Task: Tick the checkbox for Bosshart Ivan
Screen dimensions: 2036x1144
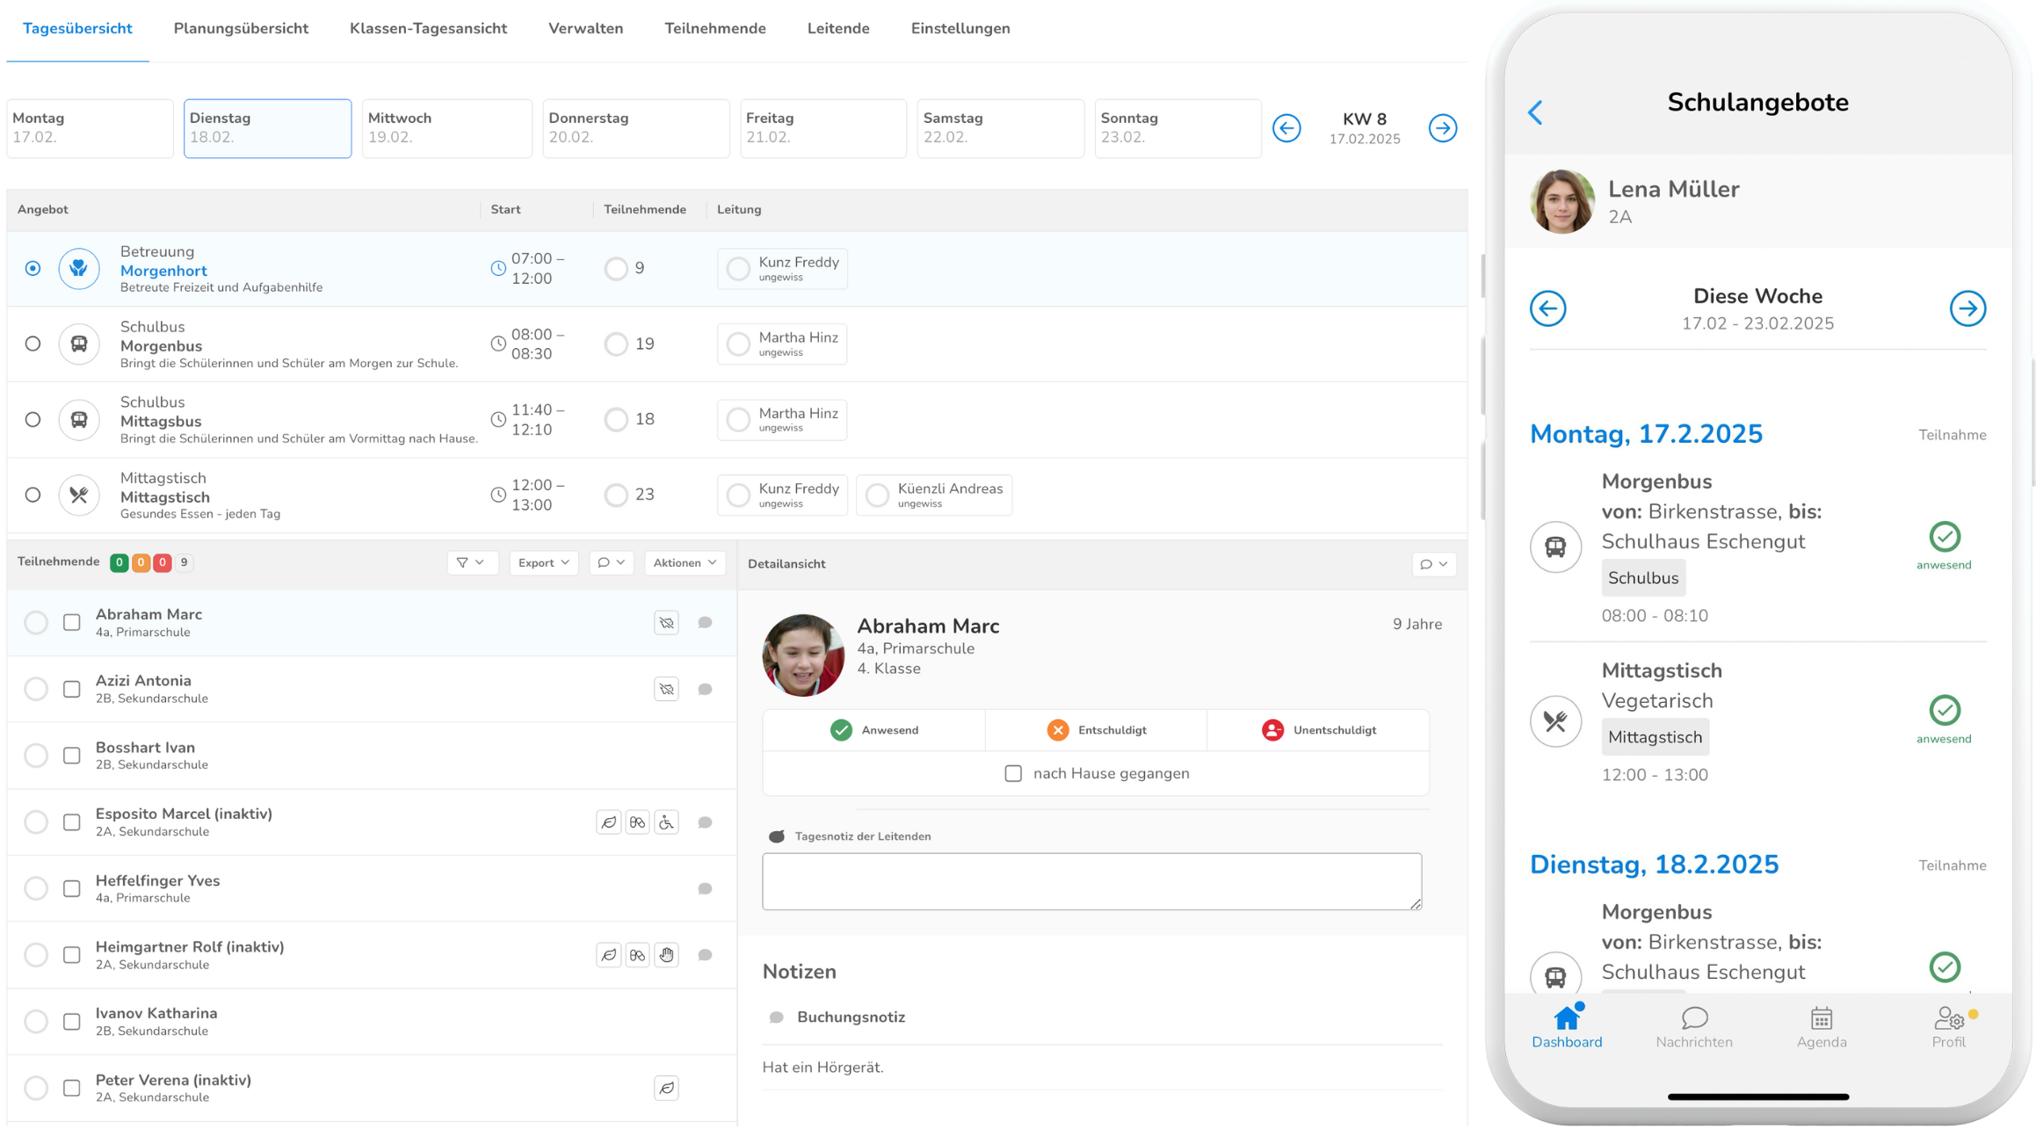Action: [72, 756]
